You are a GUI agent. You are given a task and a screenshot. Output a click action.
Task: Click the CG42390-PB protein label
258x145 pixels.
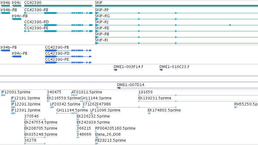pyautogui.click(x=57, y=47)
